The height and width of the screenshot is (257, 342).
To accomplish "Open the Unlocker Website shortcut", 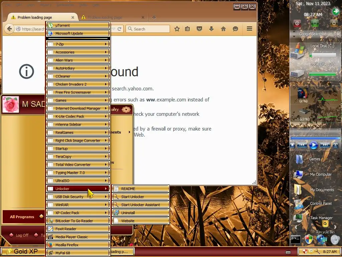I will click(x=141, y=221).
